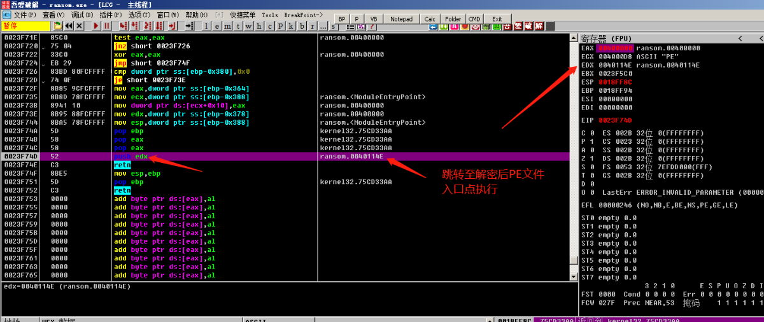Launch Notepad from the shortcut bar
764x322 pixels.
coord(402,19)
